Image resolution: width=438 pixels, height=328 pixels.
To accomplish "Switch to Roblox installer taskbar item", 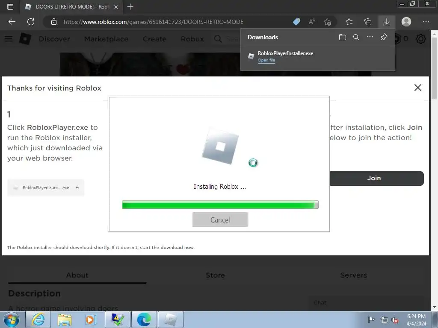I will click(x=170, y=319).
